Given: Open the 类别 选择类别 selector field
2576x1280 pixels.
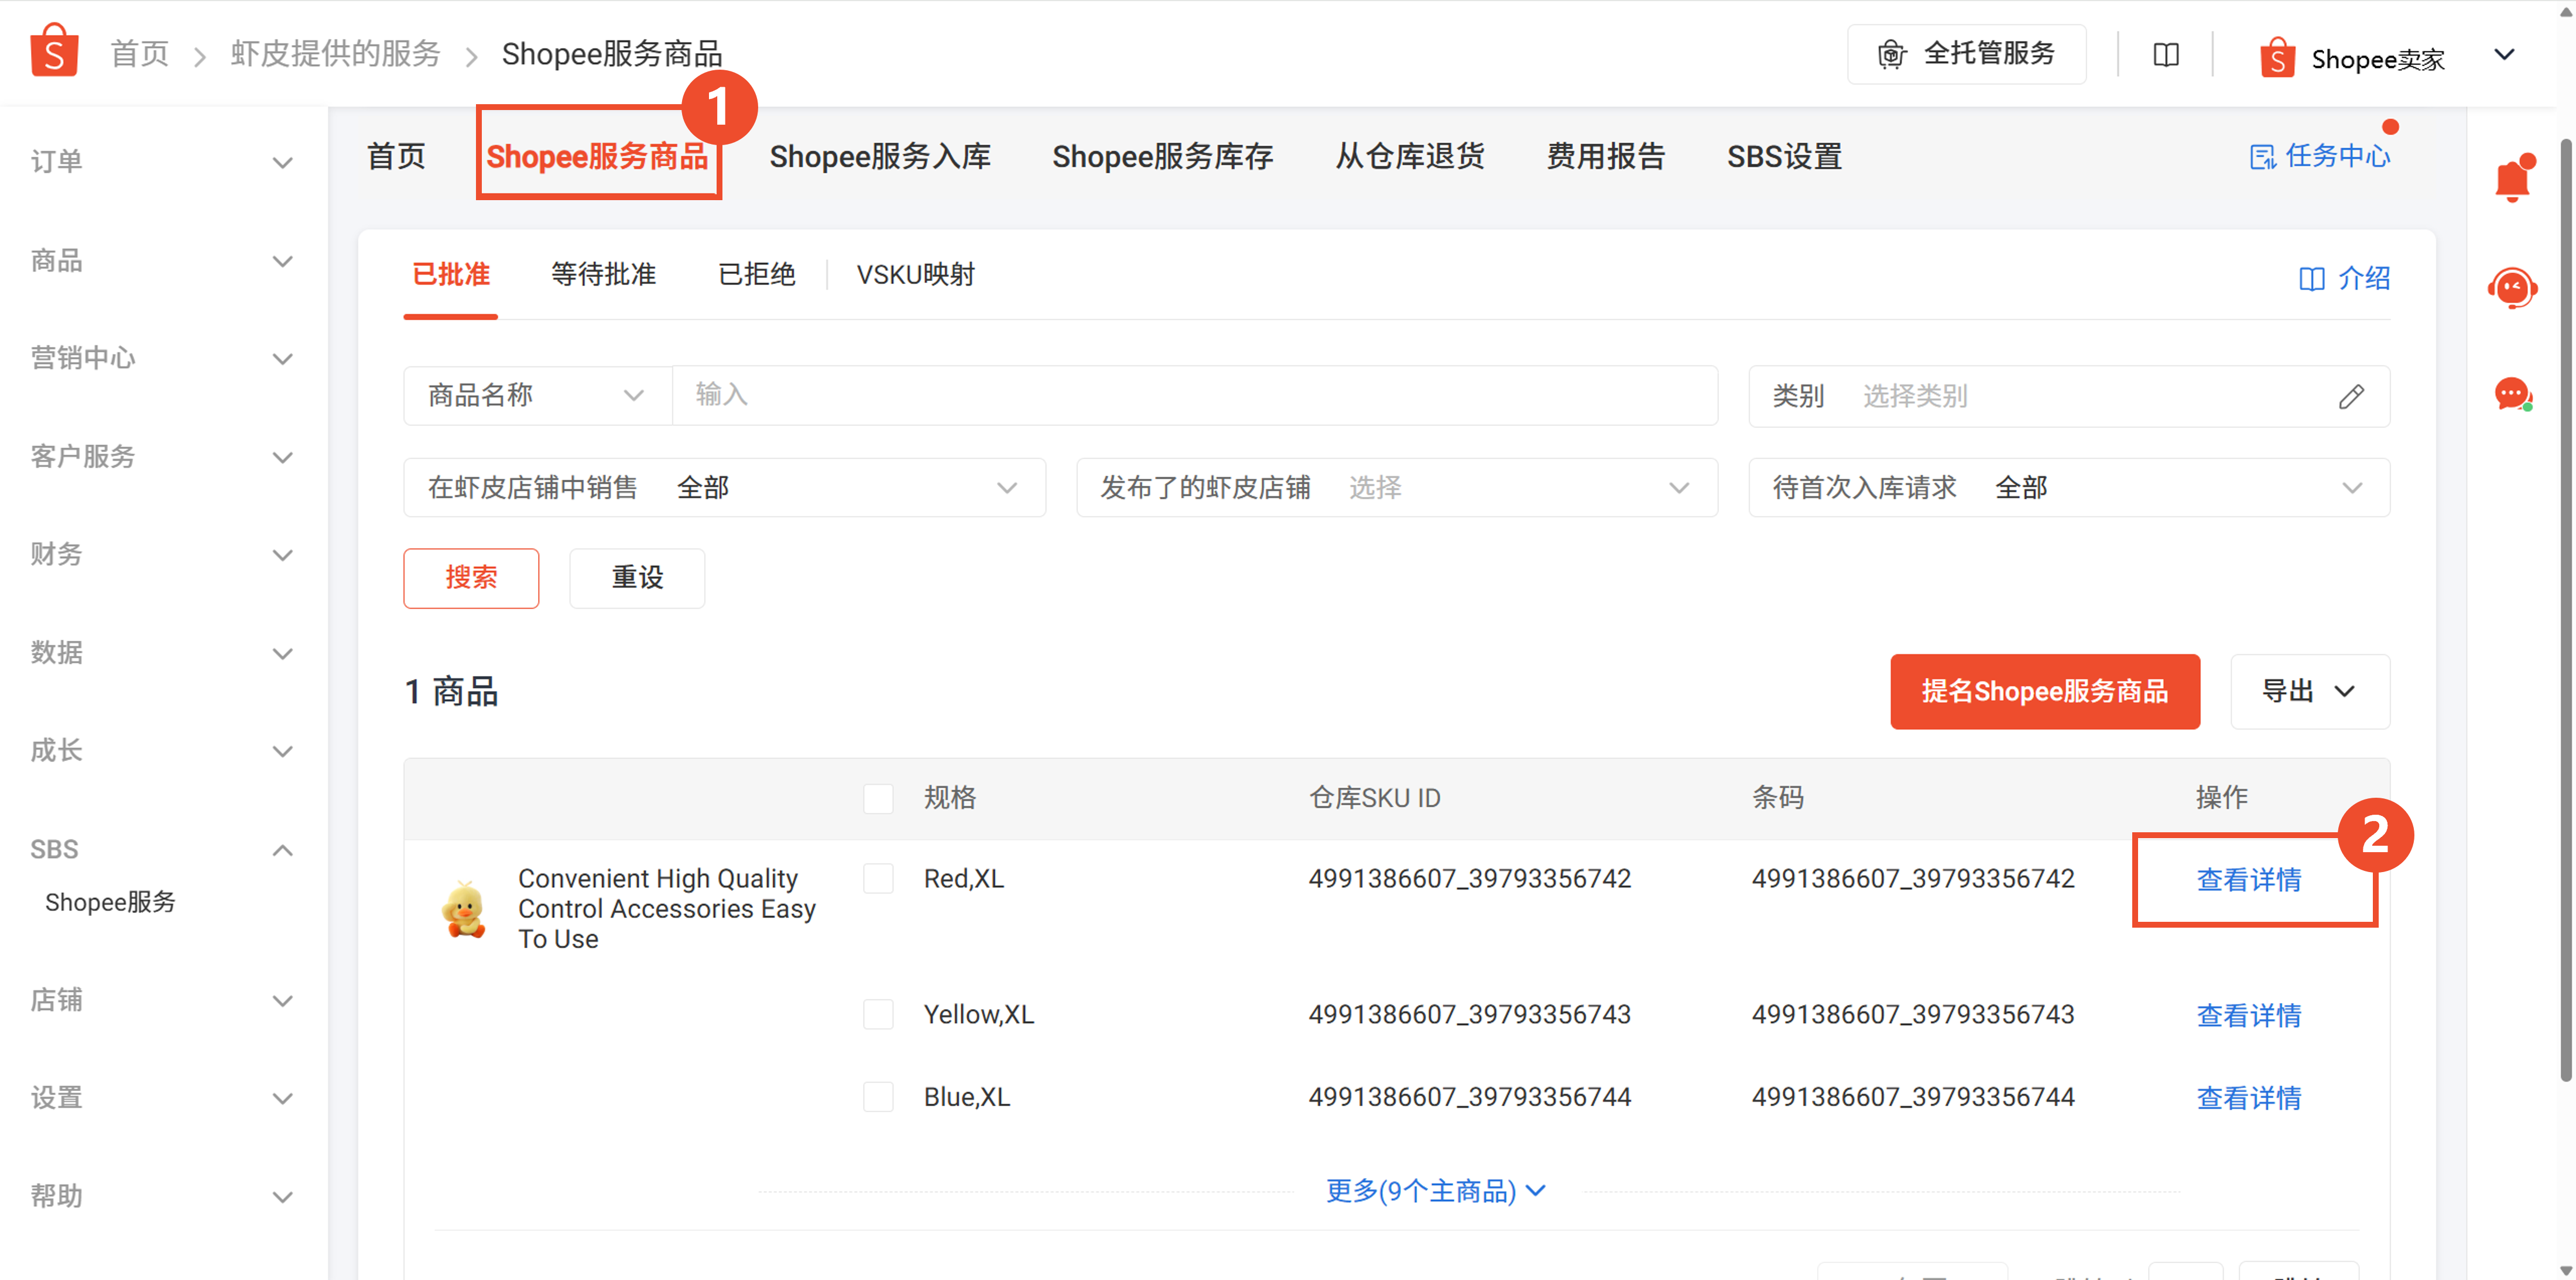Looking at the screenshot, I should (x=2068, y=396).
